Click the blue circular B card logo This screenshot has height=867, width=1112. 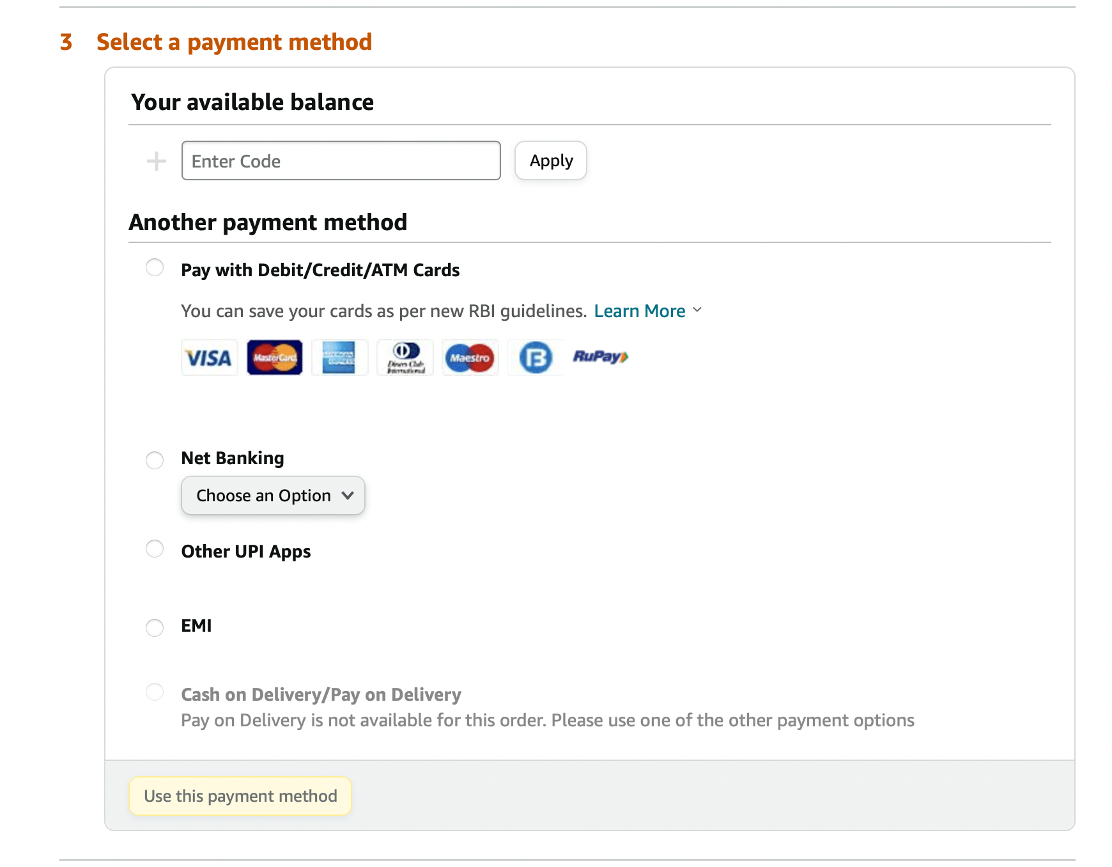pos(535,357)
